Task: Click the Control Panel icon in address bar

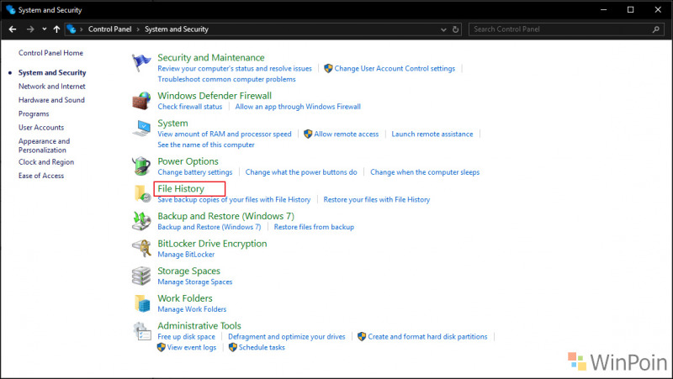Action: (72, 29)
